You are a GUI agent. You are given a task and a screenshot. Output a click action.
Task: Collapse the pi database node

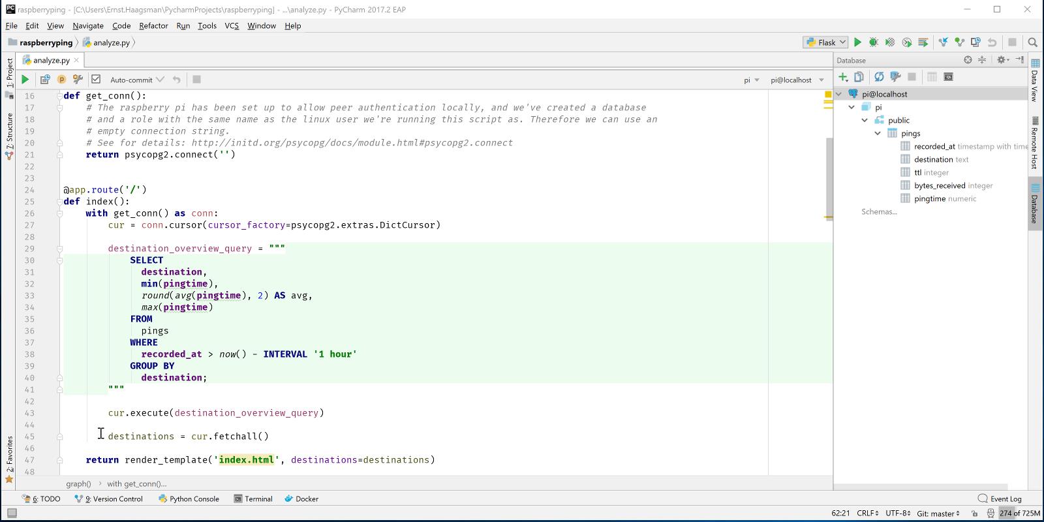pos(852,107)
